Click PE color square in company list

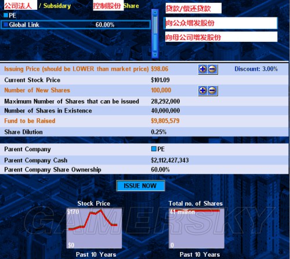[x=6, y=15]
